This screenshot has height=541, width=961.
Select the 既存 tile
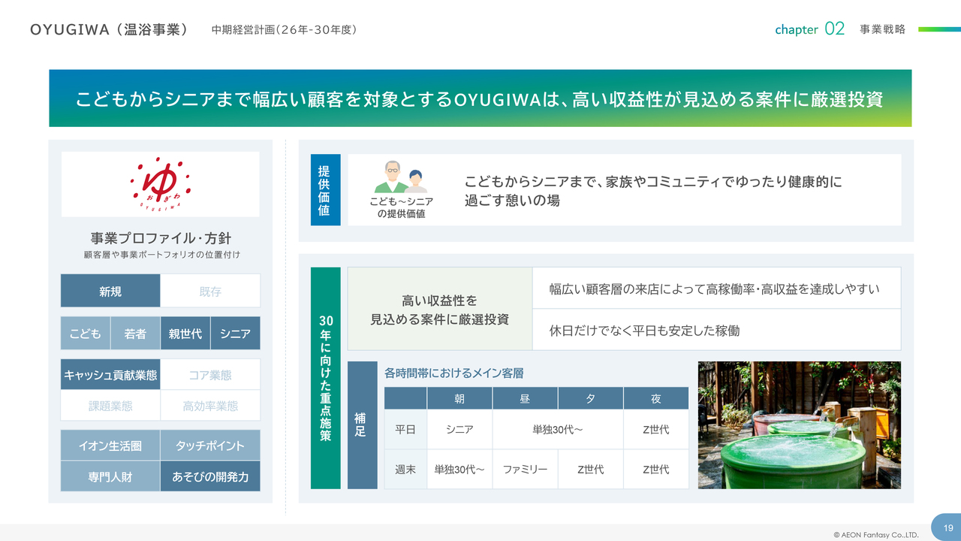click(x=210, y=291)
